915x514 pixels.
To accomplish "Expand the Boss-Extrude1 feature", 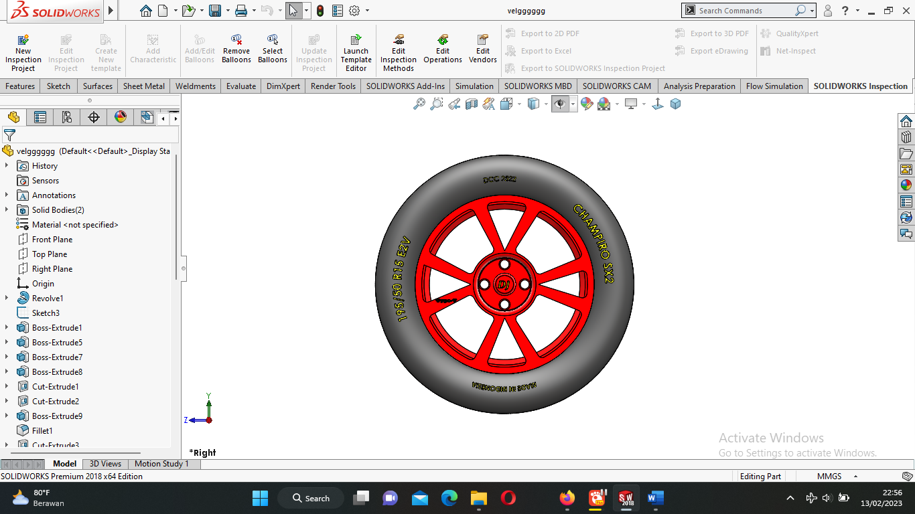I will tap(7, 327).
